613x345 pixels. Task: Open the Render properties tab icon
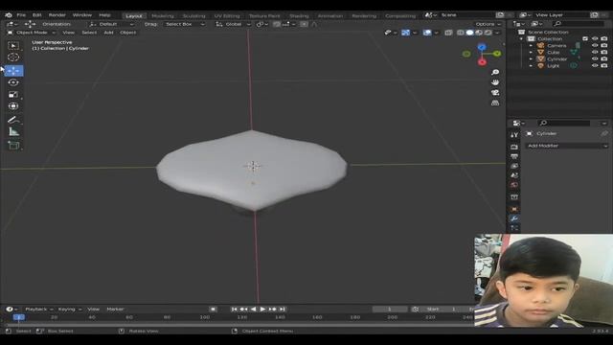click(514, 147)
